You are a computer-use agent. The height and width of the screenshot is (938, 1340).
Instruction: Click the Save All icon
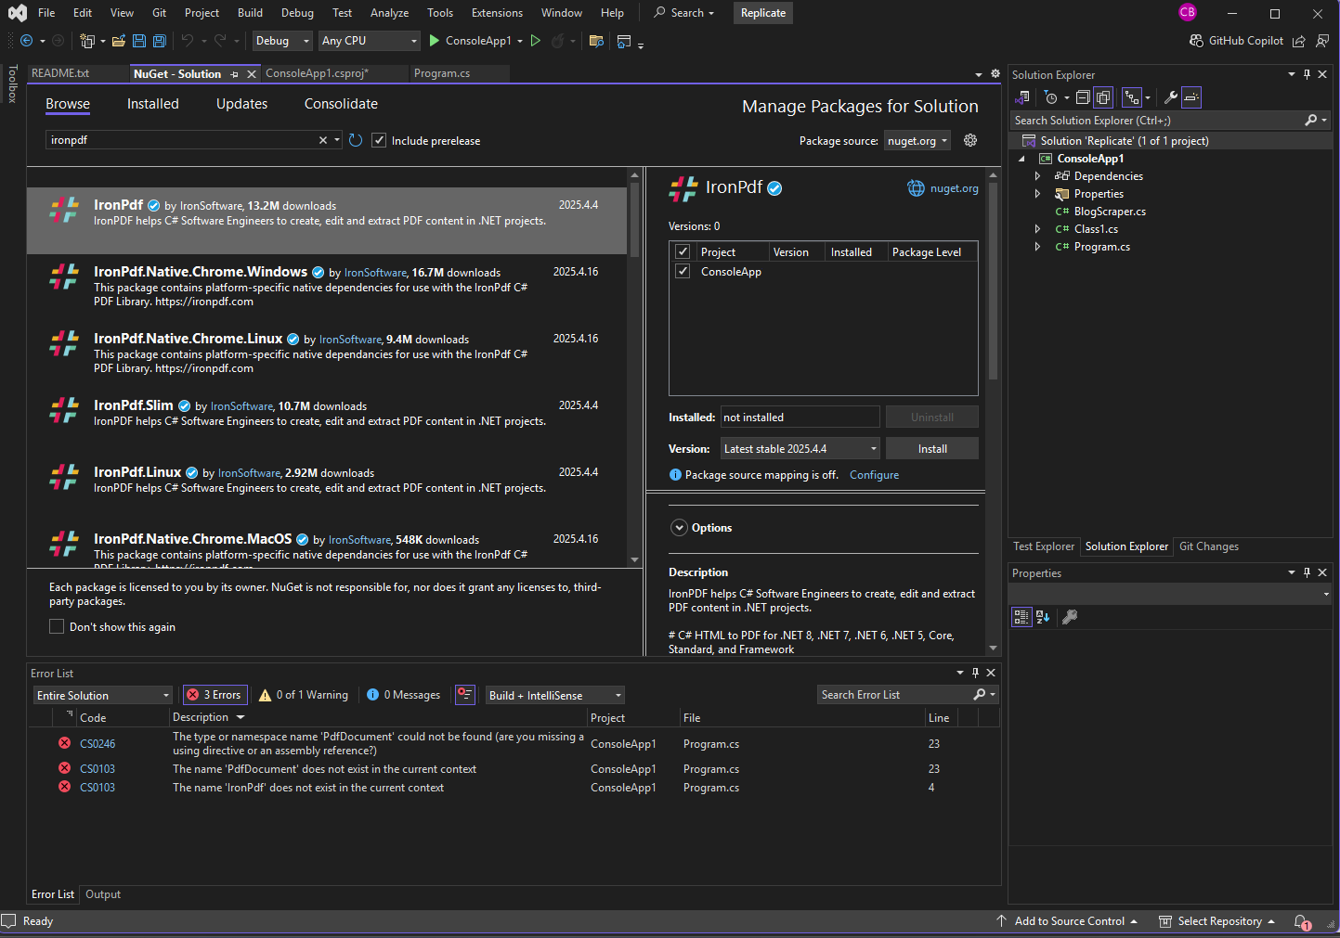(160, 41)
